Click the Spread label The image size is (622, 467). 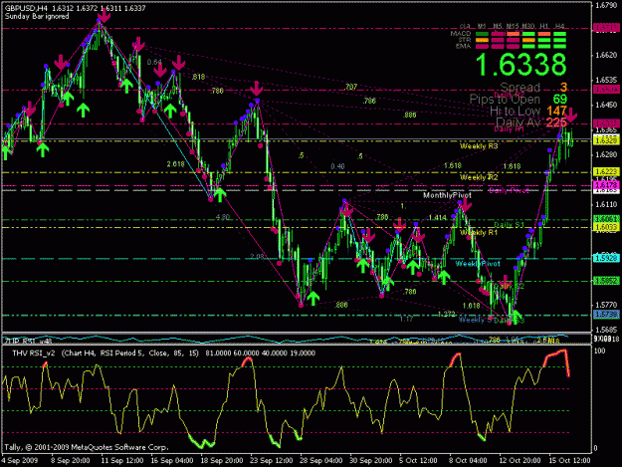(520, 88)
